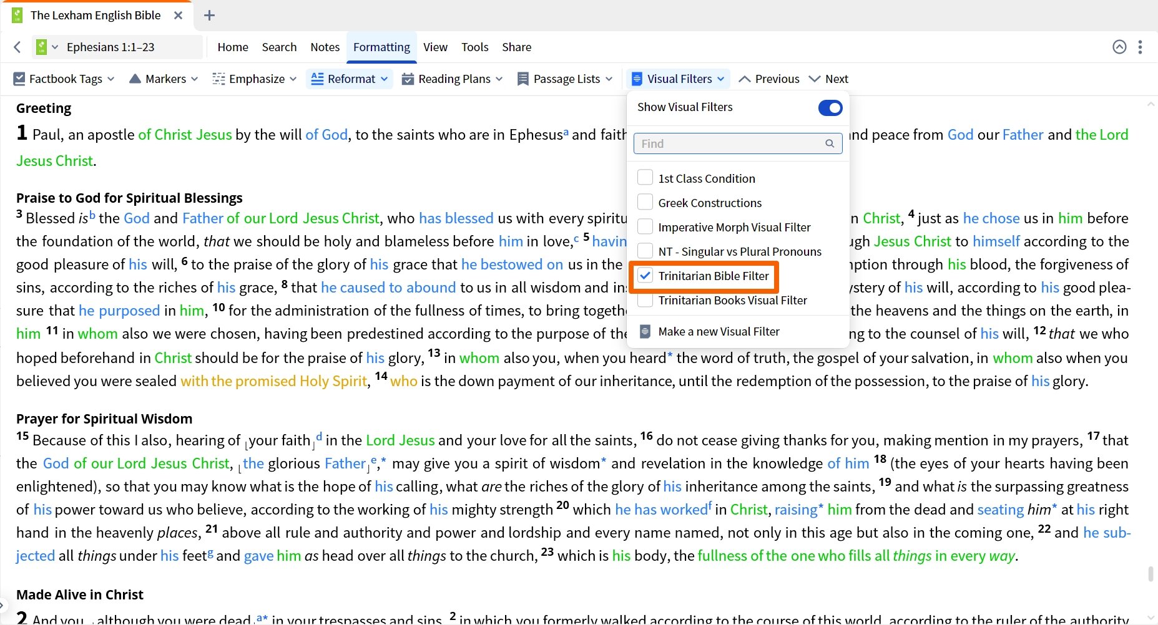1158x625 pixels.
Task: Click the Praise to God for Spiritual Blessings heading
Action: click(129, 198)
